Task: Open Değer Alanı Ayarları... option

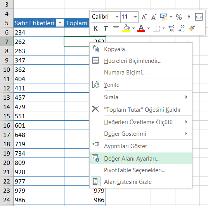Action: (141, 158)
